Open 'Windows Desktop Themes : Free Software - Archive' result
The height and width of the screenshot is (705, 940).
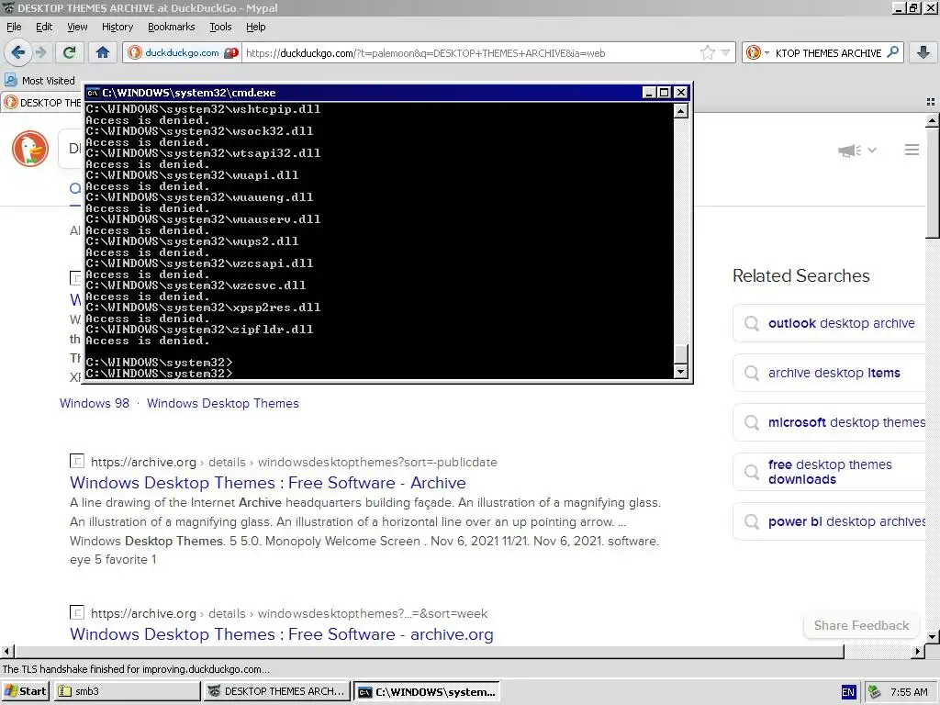267,483
